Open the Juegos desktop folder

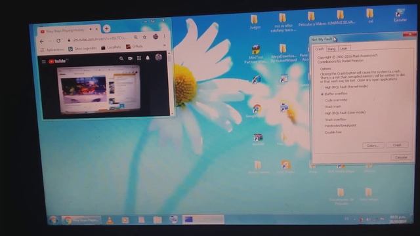pos(254,22)
